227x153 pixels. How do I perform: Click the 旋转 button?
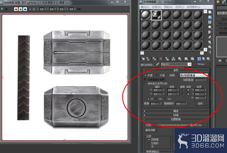[200, 104]
